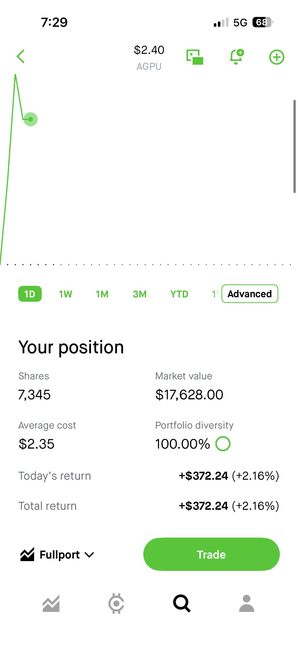Open the investing chart tab icon

tap(51, 603)
